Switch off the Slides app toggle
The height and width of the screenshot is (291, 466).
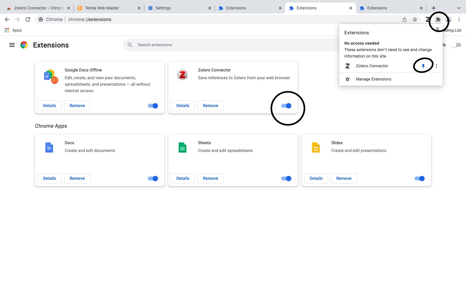click(420, 178)
